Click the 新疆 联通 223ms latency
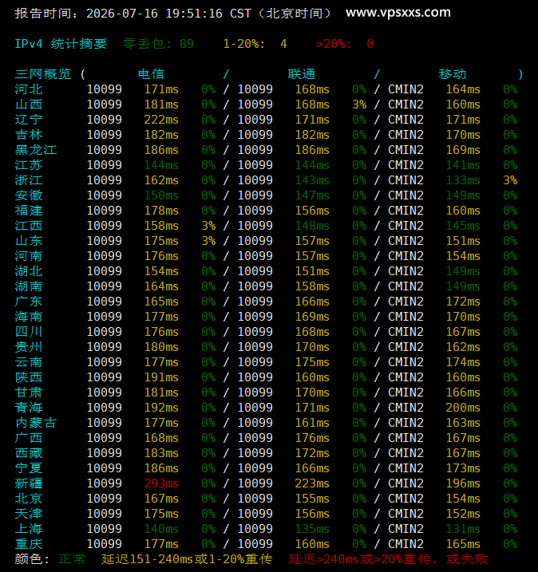This screenshot has width=538, height=572. [x=312, y=483]
